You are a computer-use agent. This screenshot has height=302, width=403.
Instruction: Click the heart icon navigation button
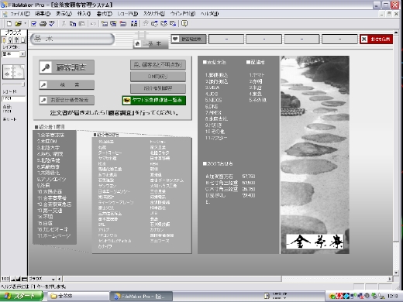click(x=188, y=39)
